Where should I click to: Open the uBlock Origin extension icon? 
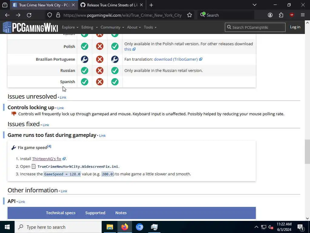coord(292,15)
